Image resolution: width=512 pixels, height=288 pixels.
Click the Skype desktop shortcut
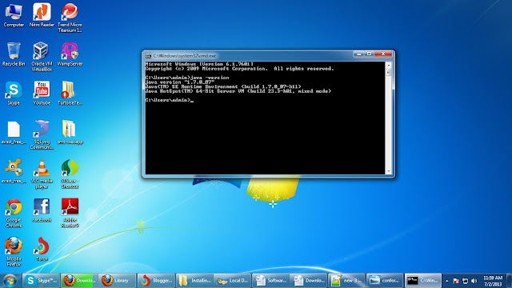point(14,94)
